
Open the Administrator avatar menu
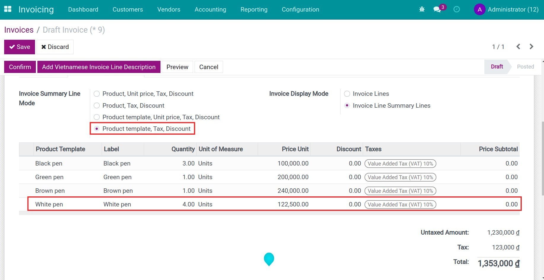pyautogui.click(x=480, y=9)
